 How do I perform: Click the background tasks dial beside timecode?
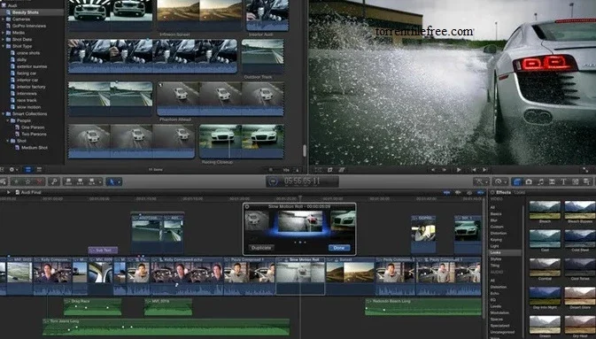click(273, 181)
